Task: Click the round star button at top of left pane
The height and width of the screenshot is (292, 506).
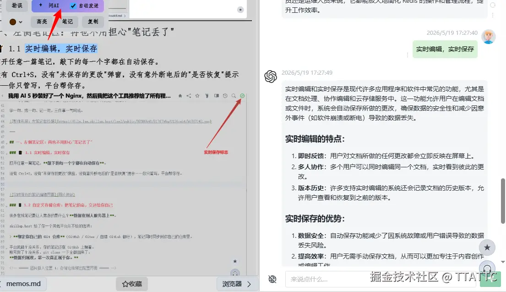Action: (x=240, y=10)
